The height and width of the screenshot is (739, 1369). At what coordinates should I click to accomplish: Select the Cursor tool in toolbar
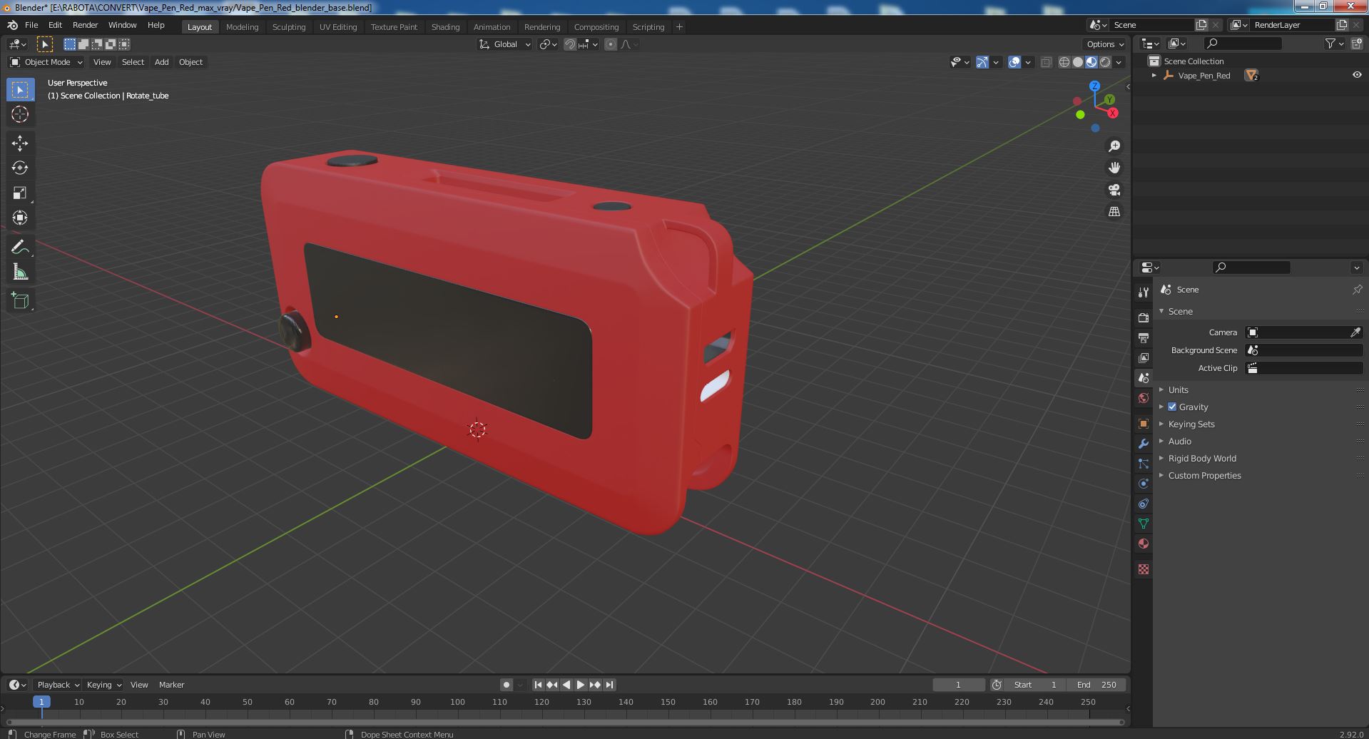(20, 114)
